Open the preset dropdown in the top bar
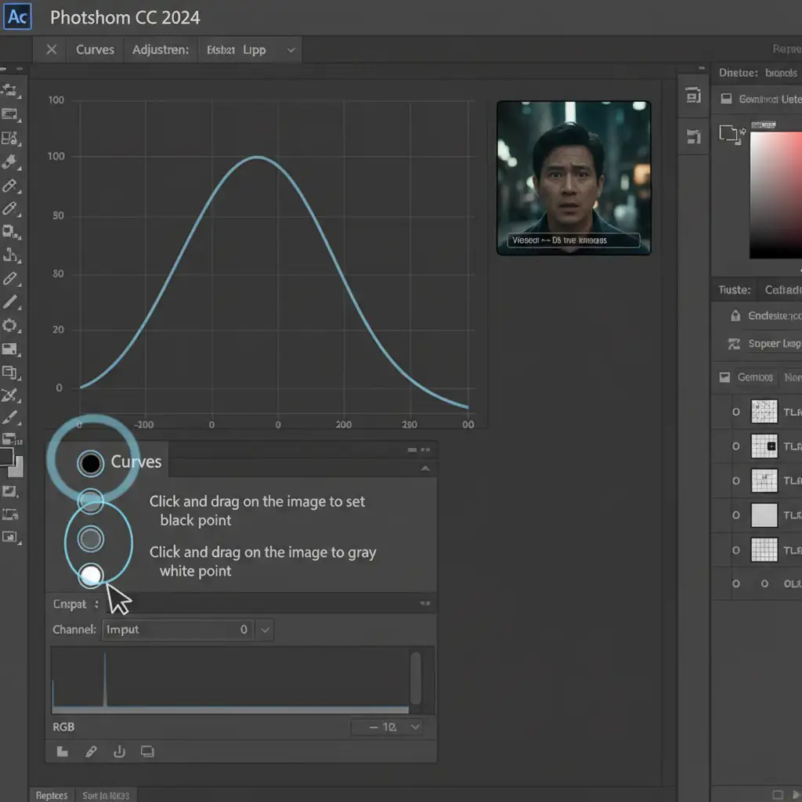Screen dimensions: 802x802 [x=291, y=50]
